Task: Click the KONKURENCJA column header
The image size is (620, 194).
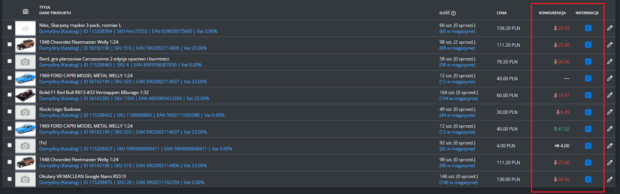Action: click(552, 13)
